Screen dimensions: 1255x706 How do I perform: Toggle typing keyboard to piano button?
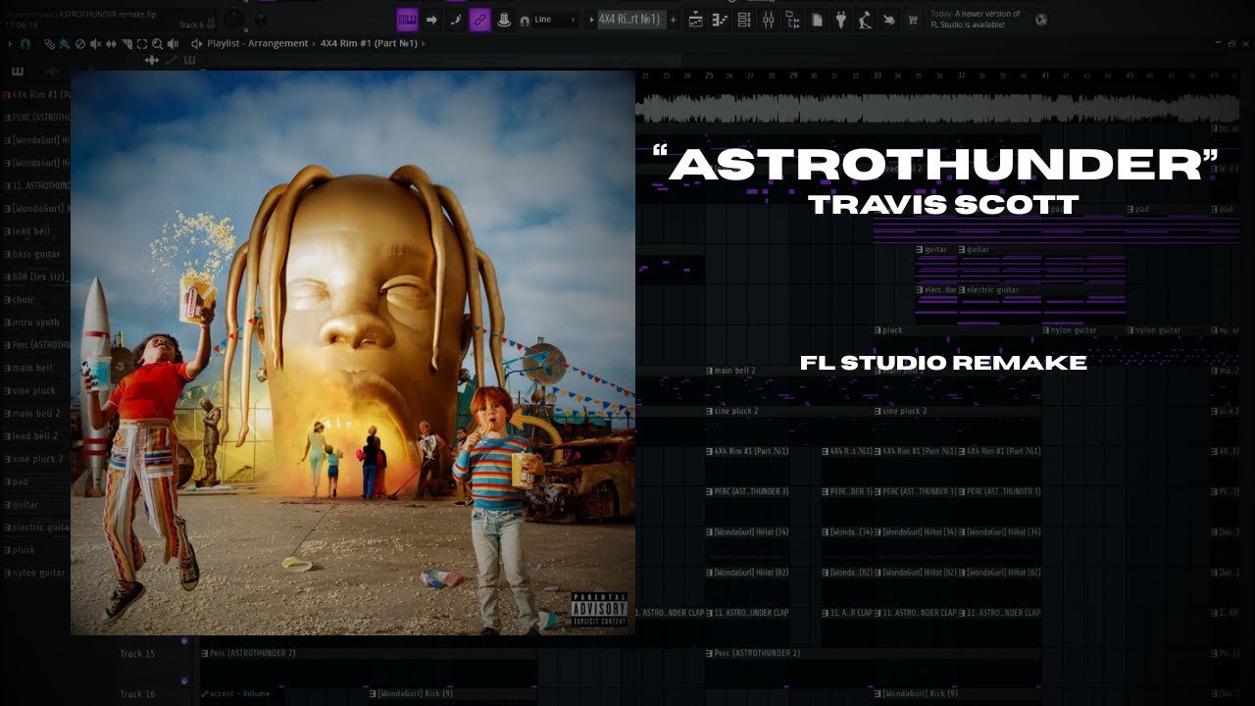point(407,20)
